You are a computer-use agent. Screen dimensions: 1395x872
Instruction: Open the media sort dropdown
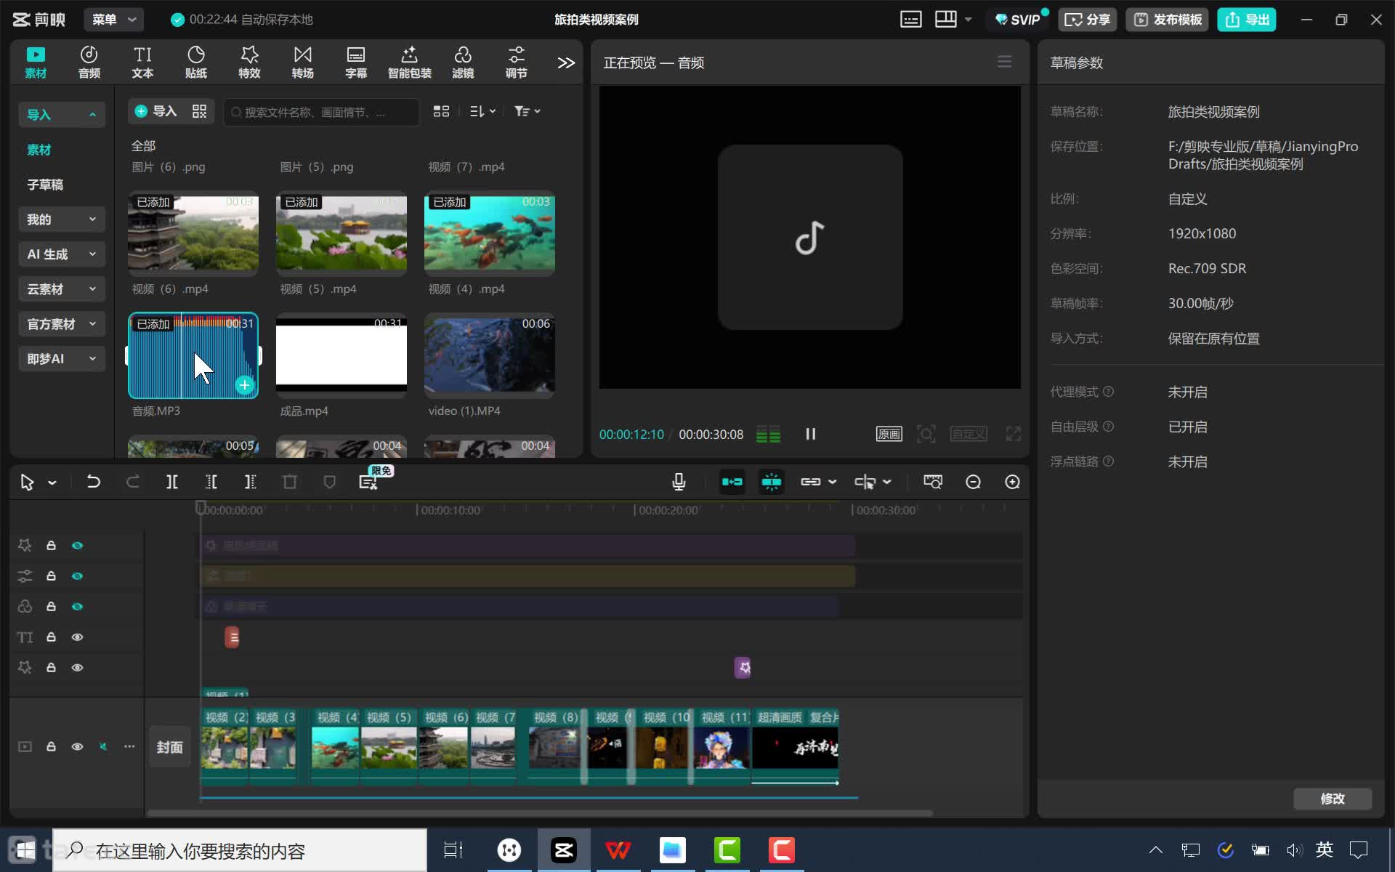(x=482, y=111)
